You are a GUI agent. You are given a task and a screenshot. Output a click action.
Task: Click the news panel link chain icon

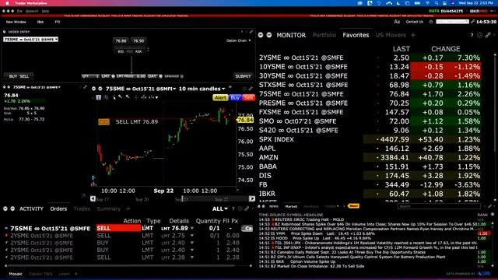click(490, 206)
